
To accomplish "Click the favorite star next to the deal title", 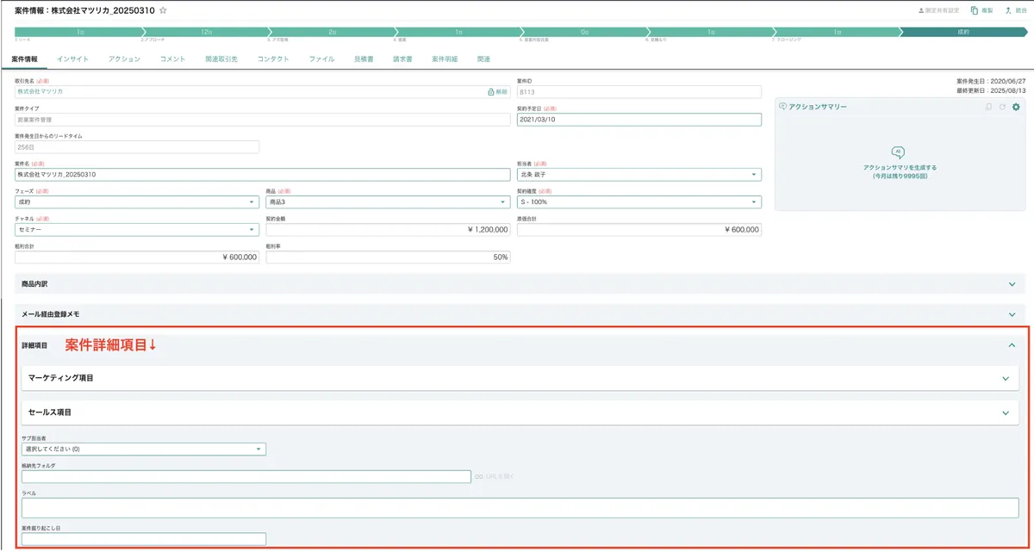I will point(163,10).
